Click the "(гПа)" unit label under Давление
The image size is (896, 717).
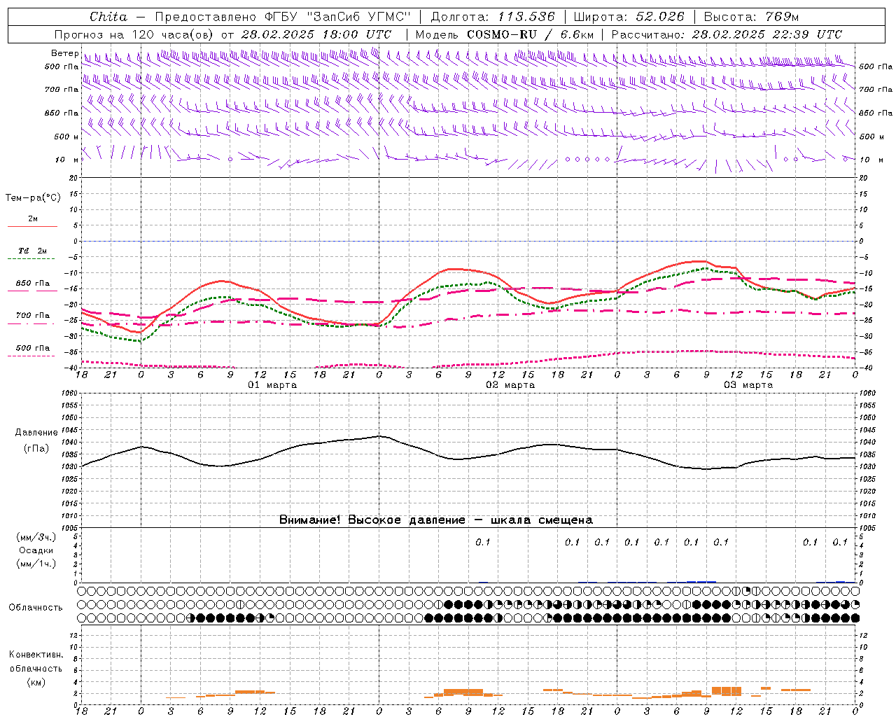pos(36,448)
